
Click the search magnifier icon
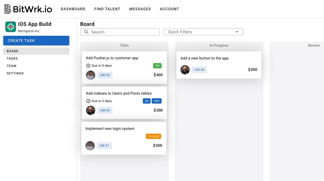[86, 32]
